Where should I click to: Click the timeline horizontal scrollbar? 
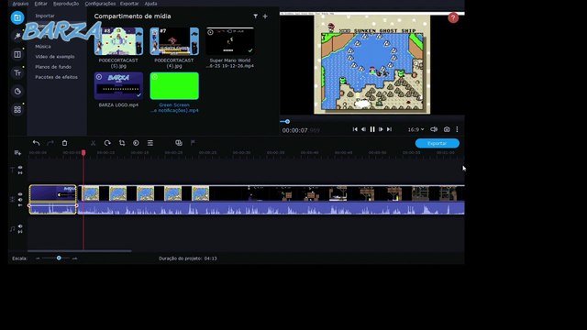(80, 251)
